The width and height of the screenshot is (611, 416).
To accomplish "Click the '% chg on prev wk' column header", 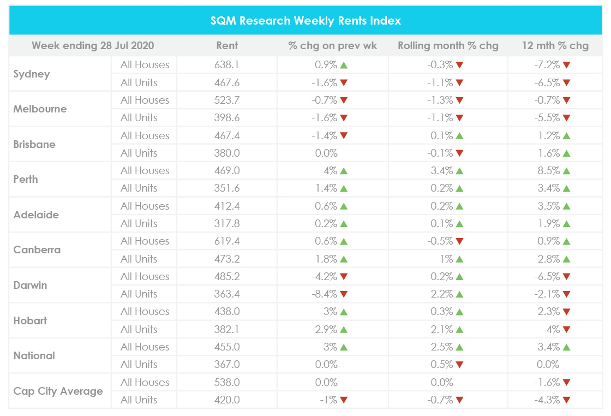I will [x=332, y=46].
